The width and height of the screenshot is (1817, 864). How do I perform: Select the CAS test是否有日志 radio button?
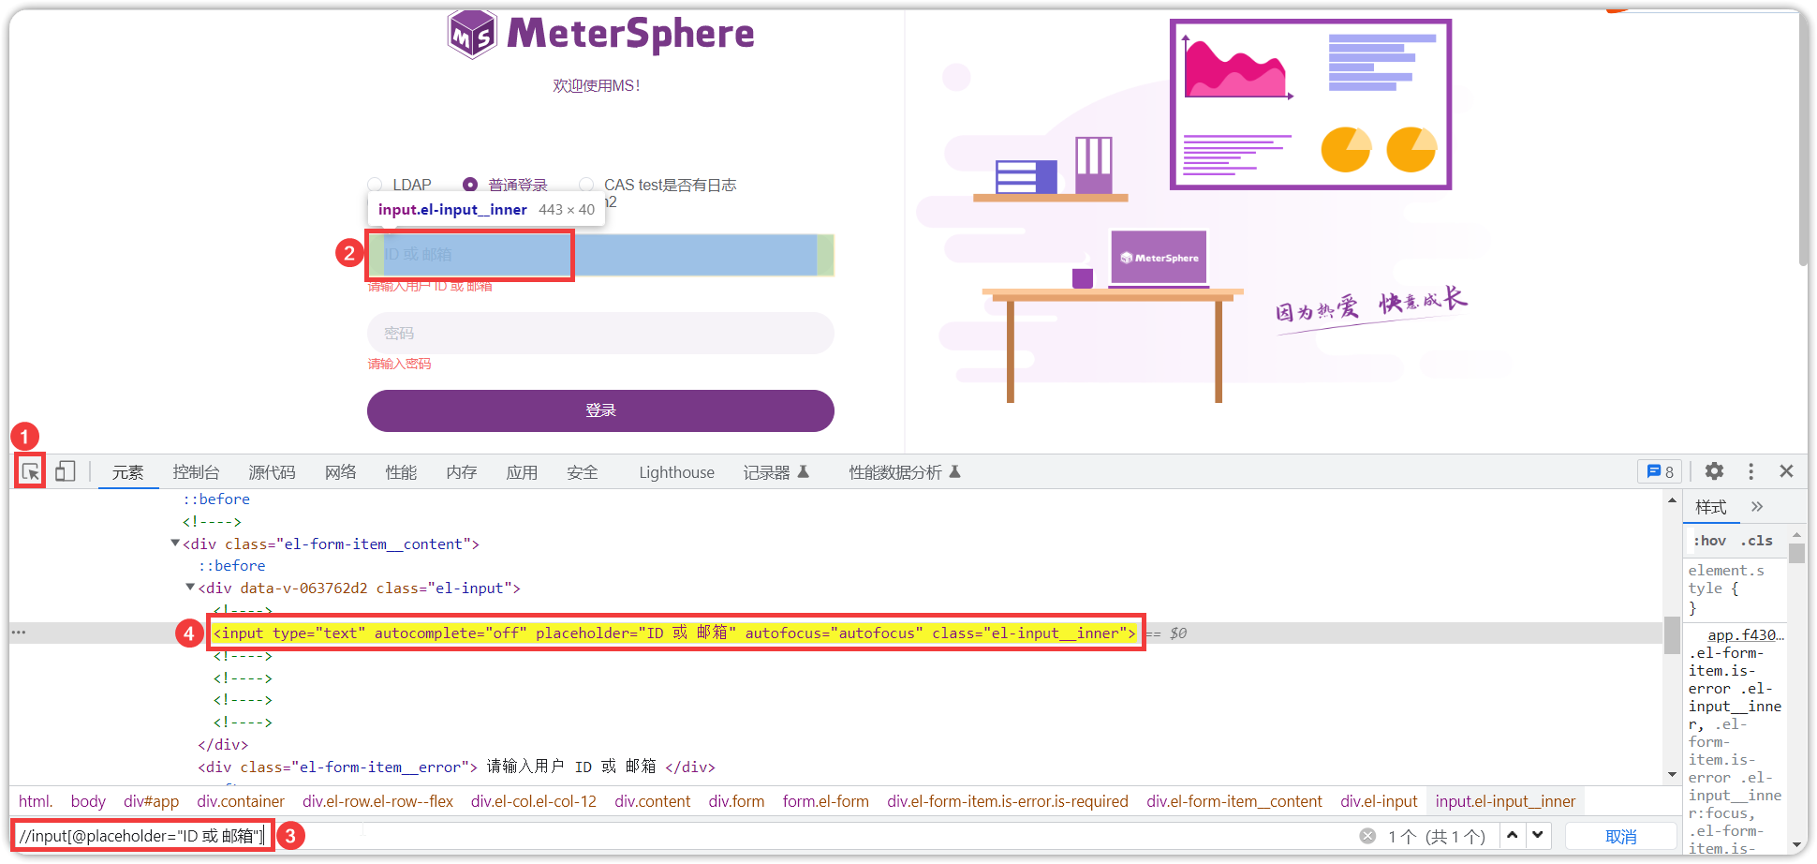click(x=586, y=185)
